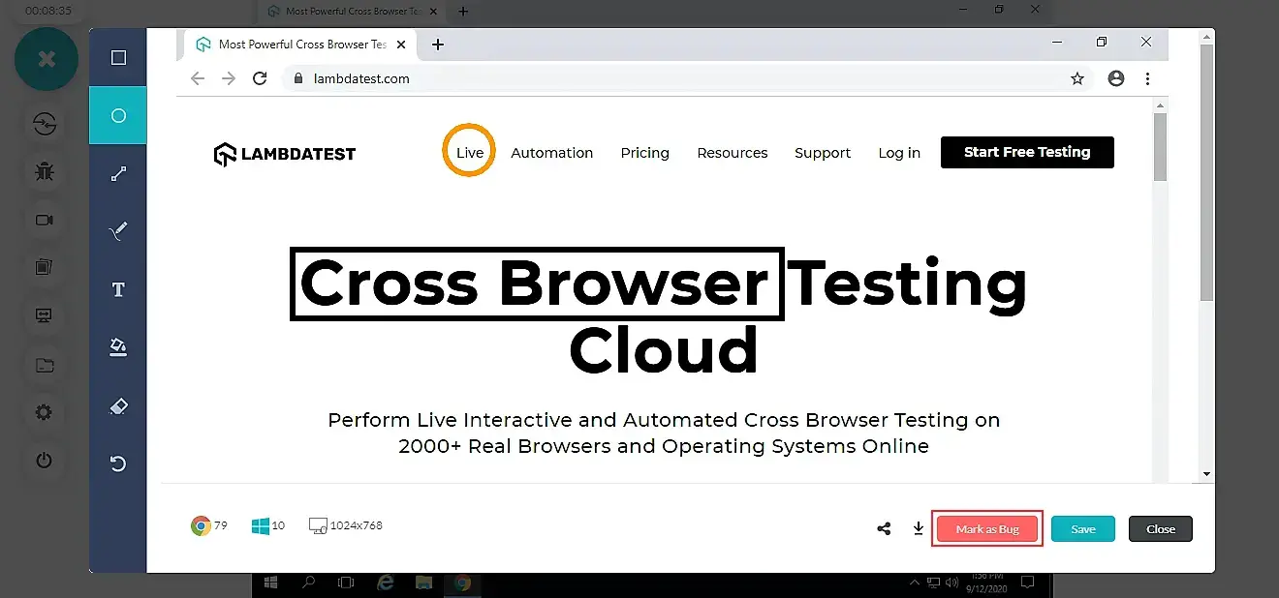
Task: Start video recording from the sidebar
Action: click(x=45, y=221)
